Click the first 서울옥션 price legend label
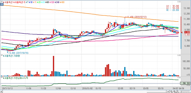This screenshot has height=93, width=191. (8, 2)
